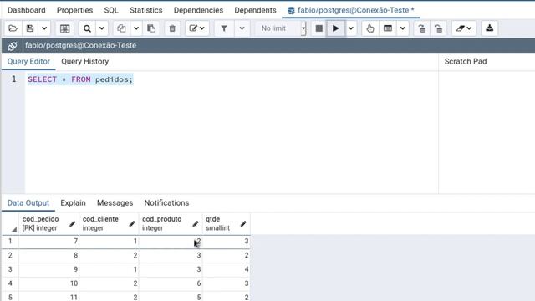Open the Find options dropdown arrow

102,28
